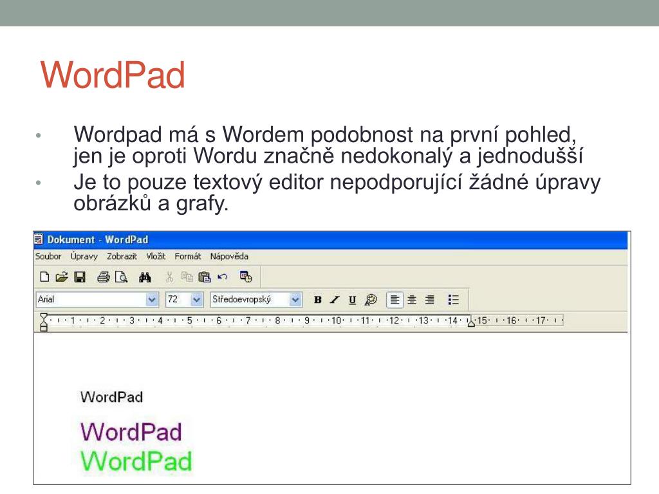
Task: Open a file with the folder icon
Action: (x=61, y=277)
